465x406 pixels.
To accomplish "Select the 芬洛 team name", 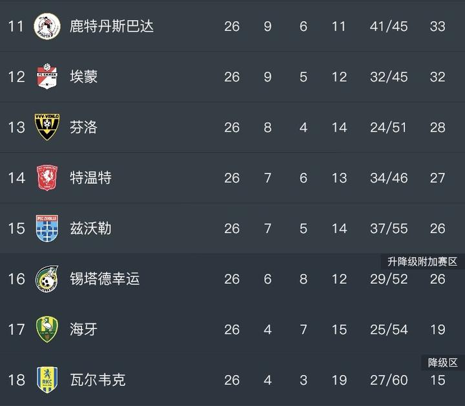I will pos(83,127).
